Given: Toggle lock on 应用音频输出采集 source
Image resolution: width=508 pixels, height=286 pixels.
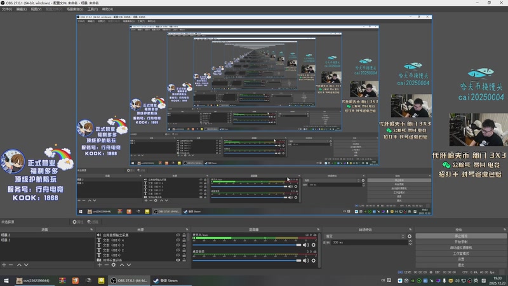Looking at the screenshot, I should pos(184,235).
